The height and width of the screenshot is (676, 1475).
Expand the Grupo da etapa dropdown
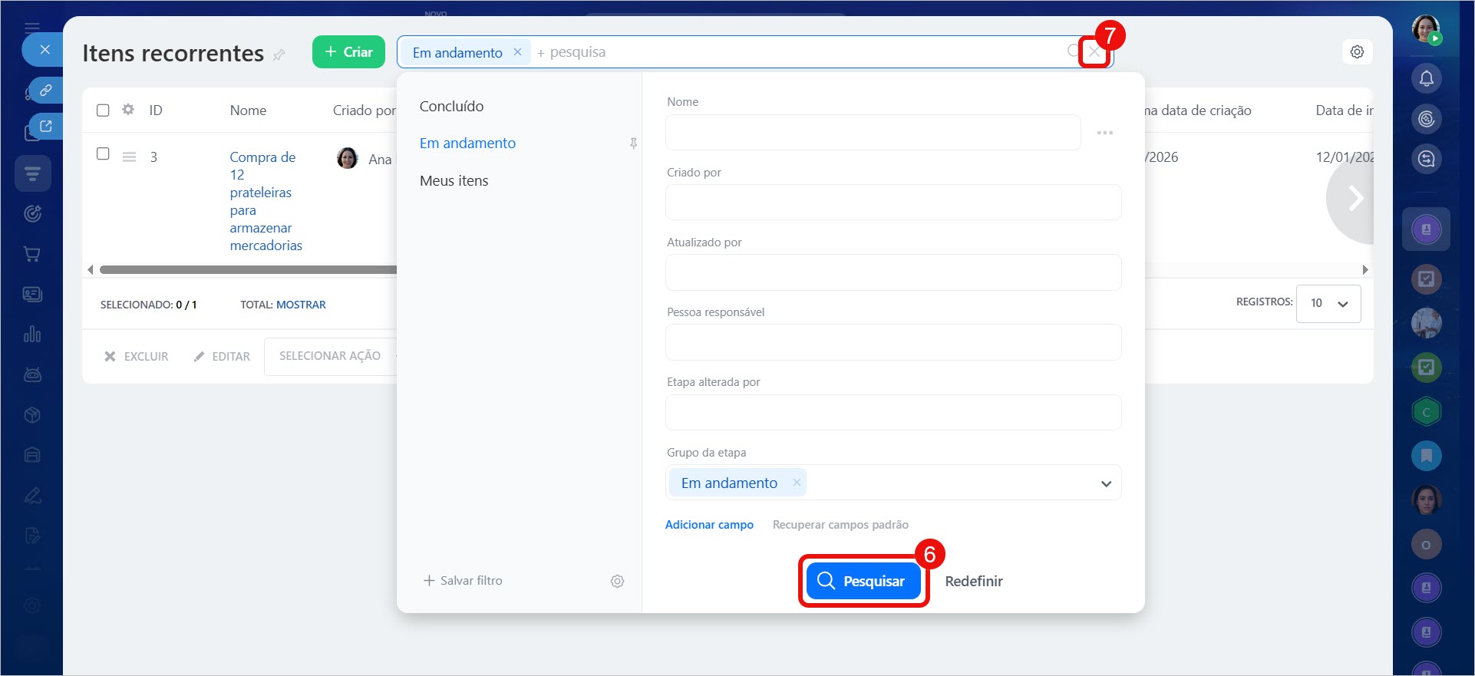(x=1105, y=483)
